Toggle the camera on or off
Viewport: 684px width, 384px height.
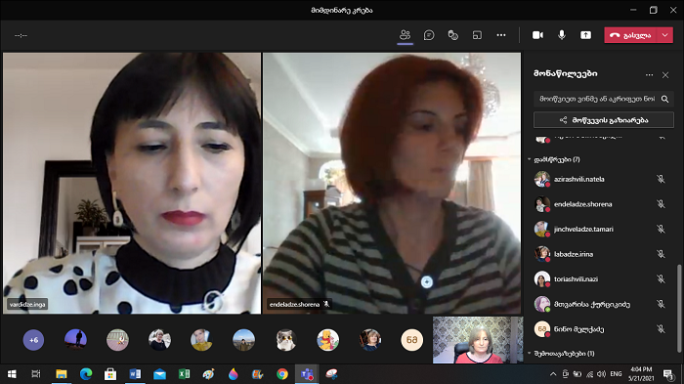pos(537,35)
